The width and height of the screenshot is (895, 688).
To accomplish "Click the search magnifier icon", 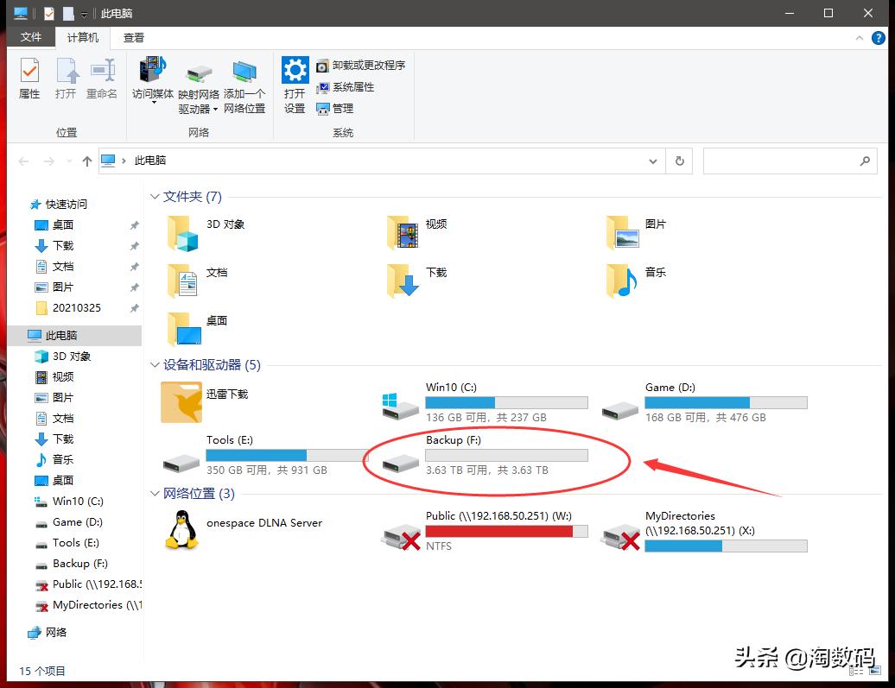I will [865, 161].
